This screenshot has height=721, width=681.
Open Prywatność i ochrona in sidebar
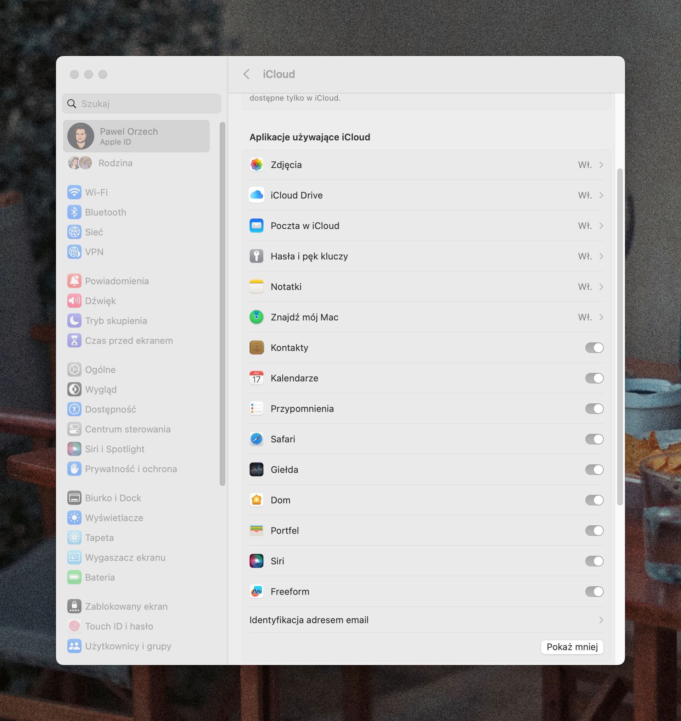click(131, 469)
